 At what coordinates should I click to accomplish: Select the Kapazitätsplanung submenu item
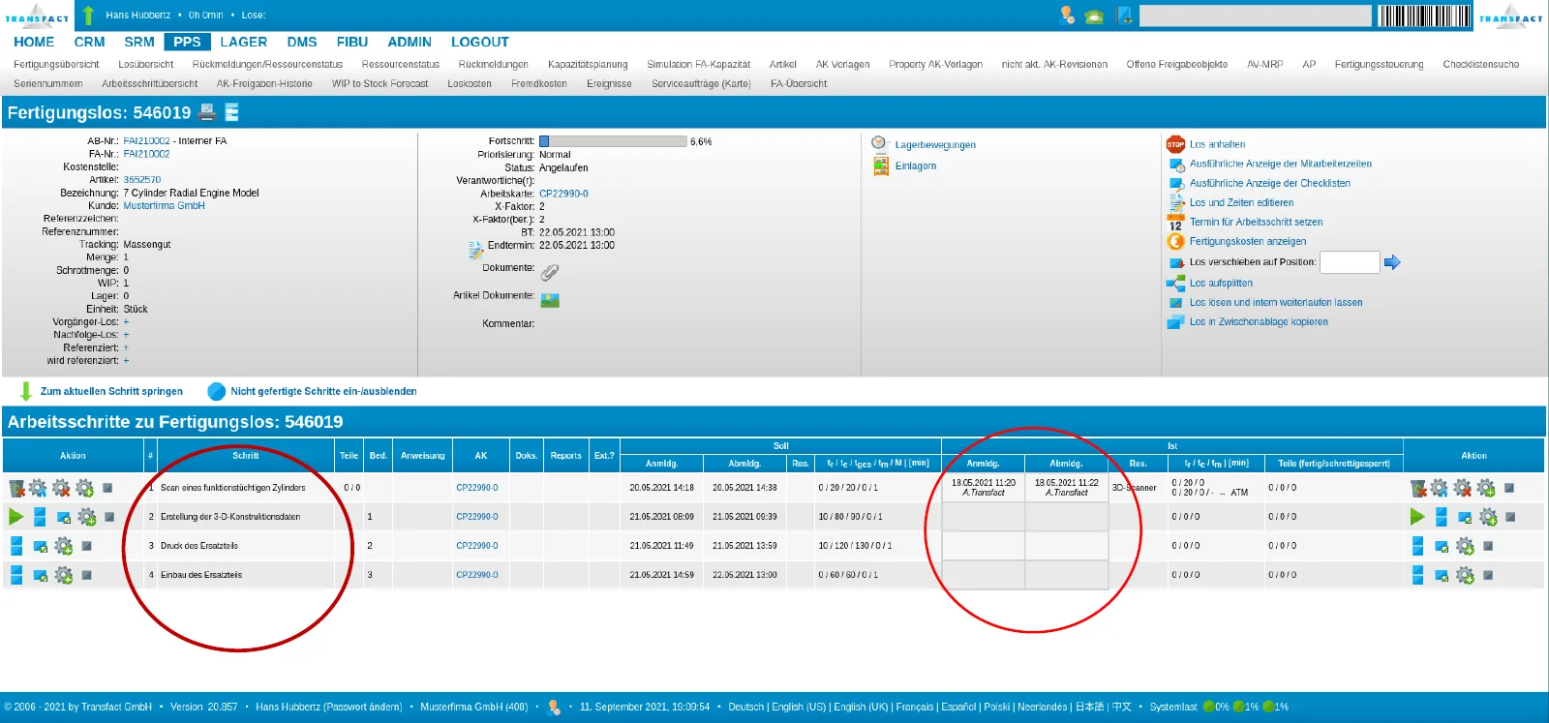[x=588, y=65]
